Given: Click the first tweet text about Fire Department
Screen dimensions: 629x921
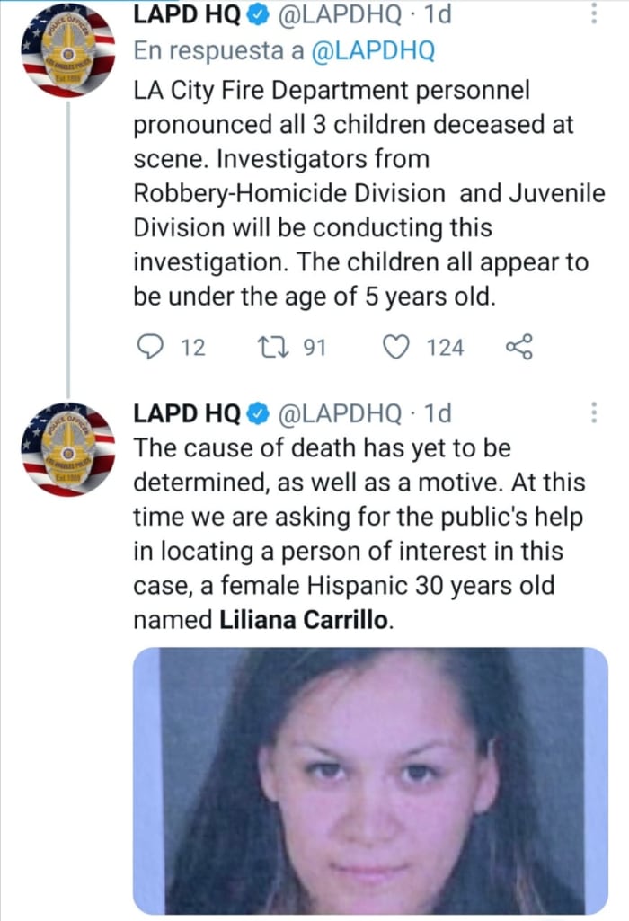Looking at the screenshot, I should click(359, 193).
